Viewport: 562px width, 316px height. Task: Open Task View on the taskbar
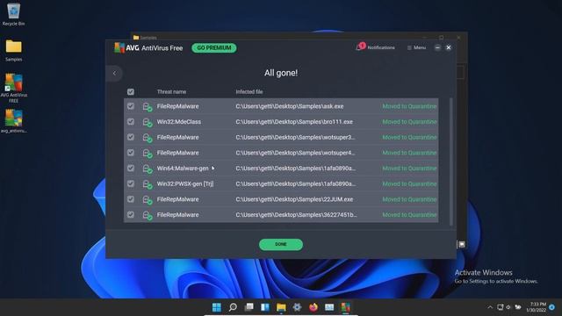[249, 307]
